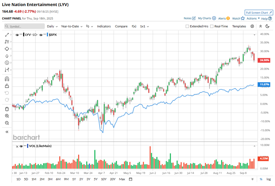Open the Daily frequency dropdown
275x186 pixels.
(52, 26)
